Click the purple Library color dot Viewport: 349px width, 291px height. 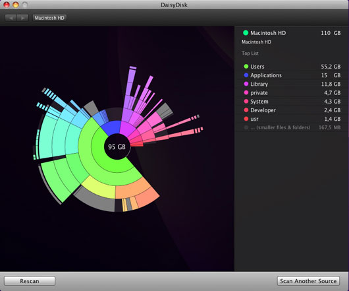tap(246, 84)
